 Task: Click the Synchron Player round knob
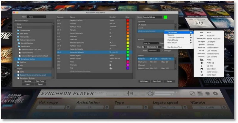(x=150, y=93)
